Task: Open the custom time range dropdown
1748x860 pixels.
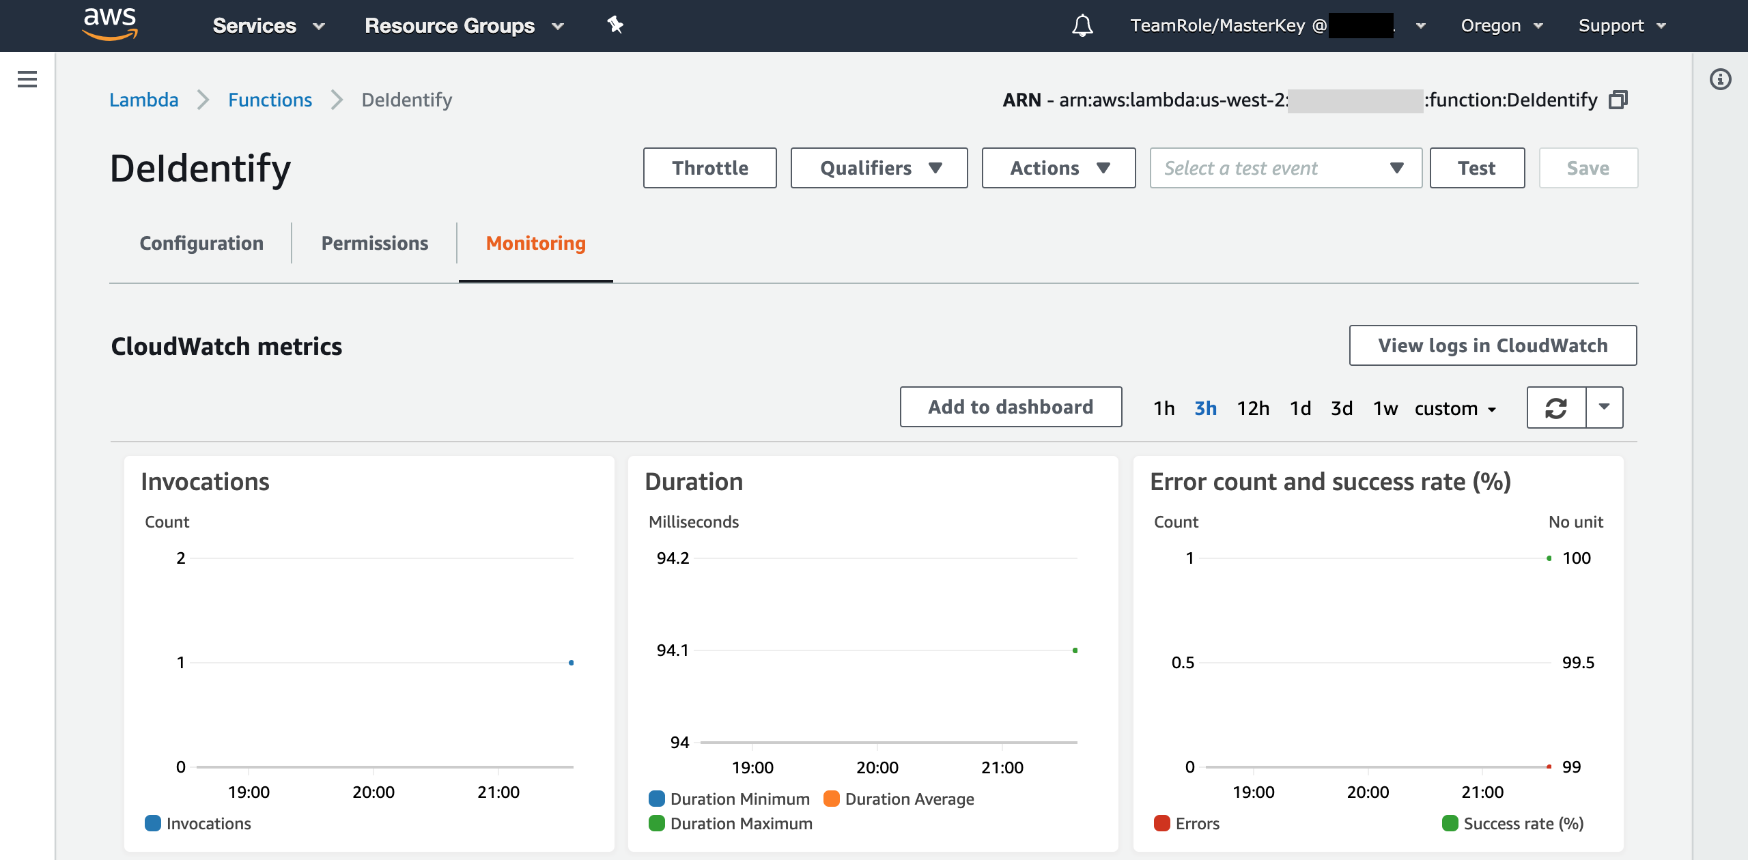Action: pyautogui.click(x=1455, y=408)
